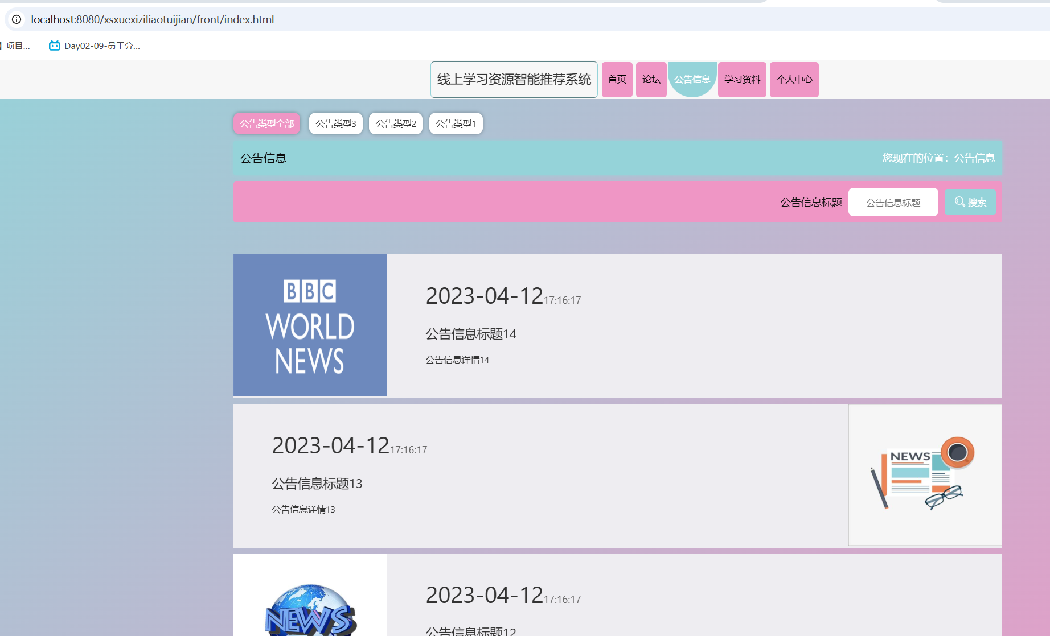Open the 项目 bookmark
The height and width of the screenshot is (636, 1050).
(15, 46)
